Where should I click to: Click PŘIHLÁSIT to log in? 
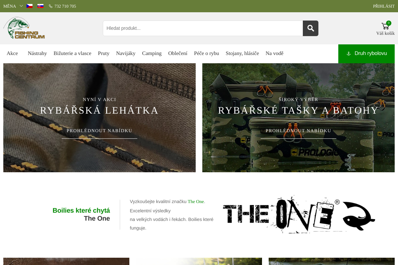click(x=383, y=6)
